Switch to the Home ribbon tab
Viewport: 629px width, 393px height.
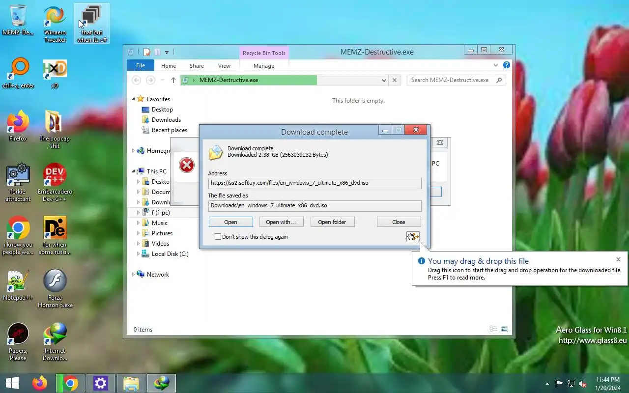(x=169, y=66)
